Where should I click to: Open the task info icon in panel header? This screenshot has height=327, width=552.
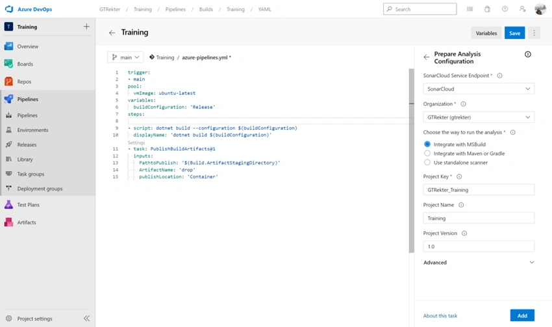point(528,54)
